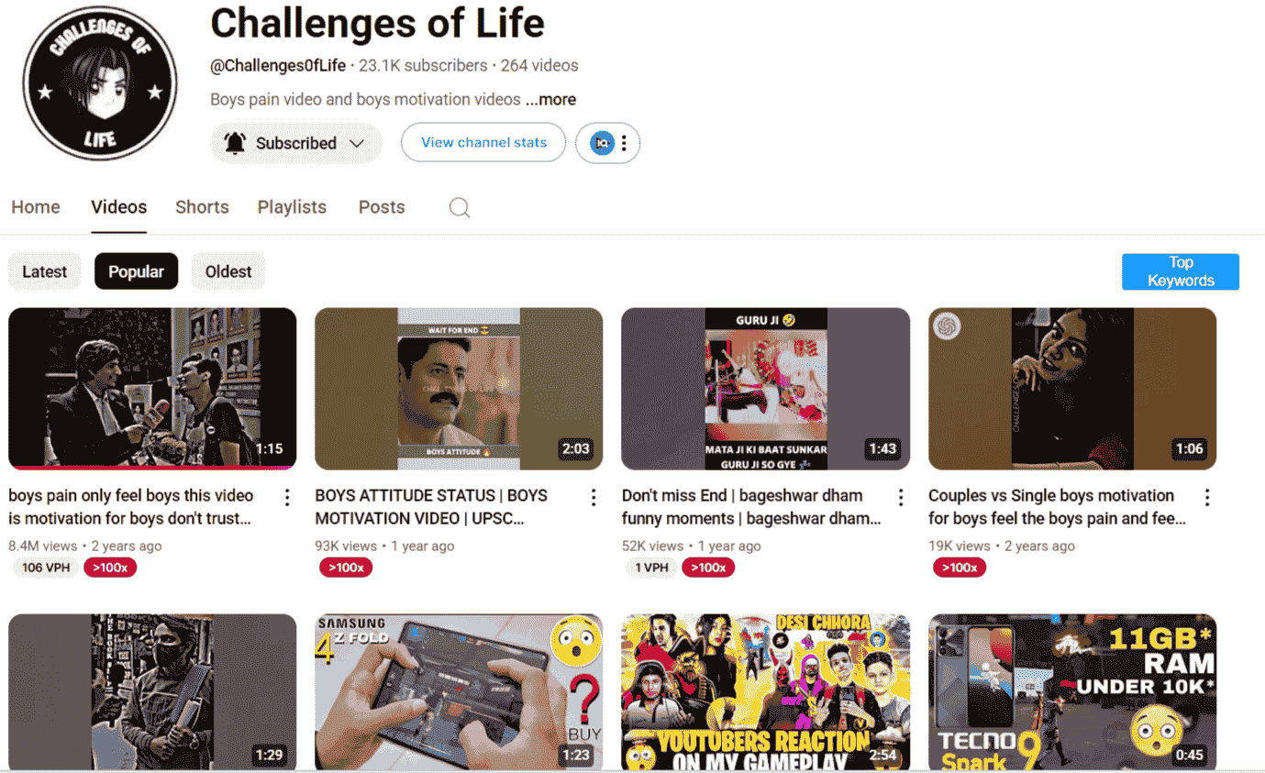Open options for the boys pain video
Screen dimensions: 1265x773
pyautogui.click(x=287, y=497)
